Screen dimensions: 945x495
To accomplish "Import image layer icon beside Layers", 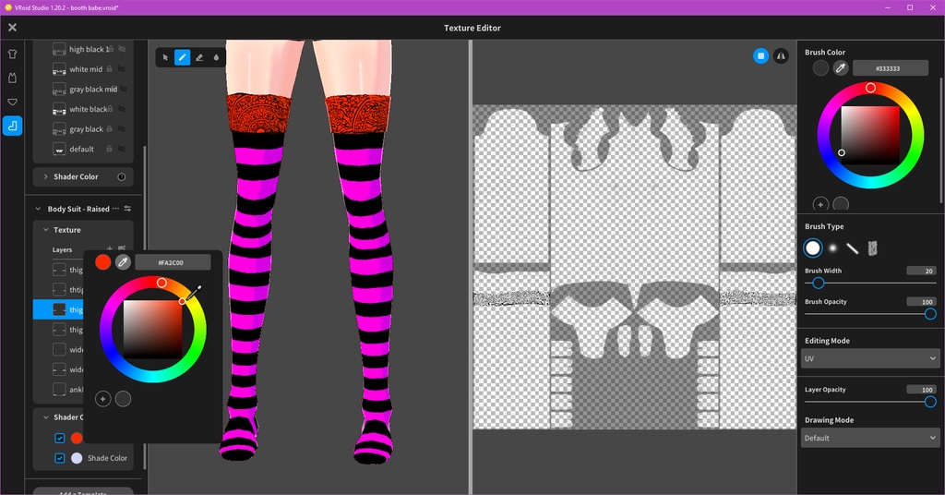I will 122,248.
